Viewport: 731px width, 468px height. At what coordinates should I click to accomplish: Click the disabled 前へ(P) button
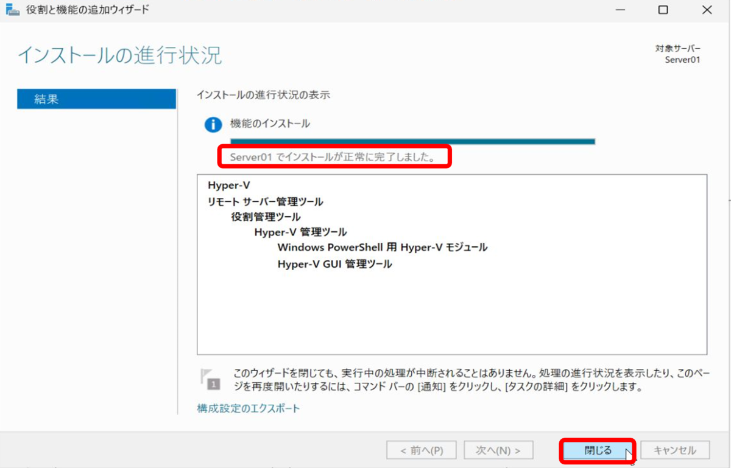(421, 450)
